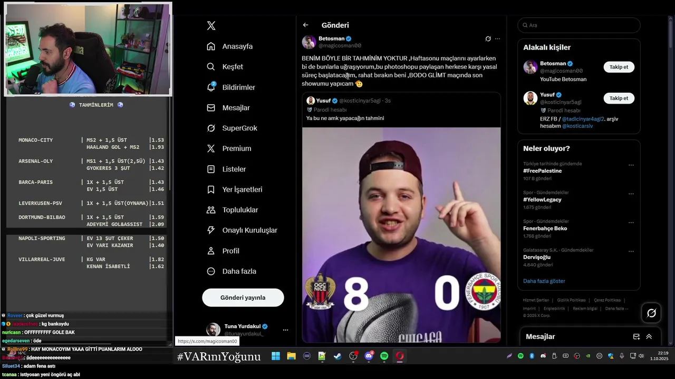The height and width of the screenshot is (379, 675).
Task: Click Daha fazla göster link
Action: click(x=544, y=281)
